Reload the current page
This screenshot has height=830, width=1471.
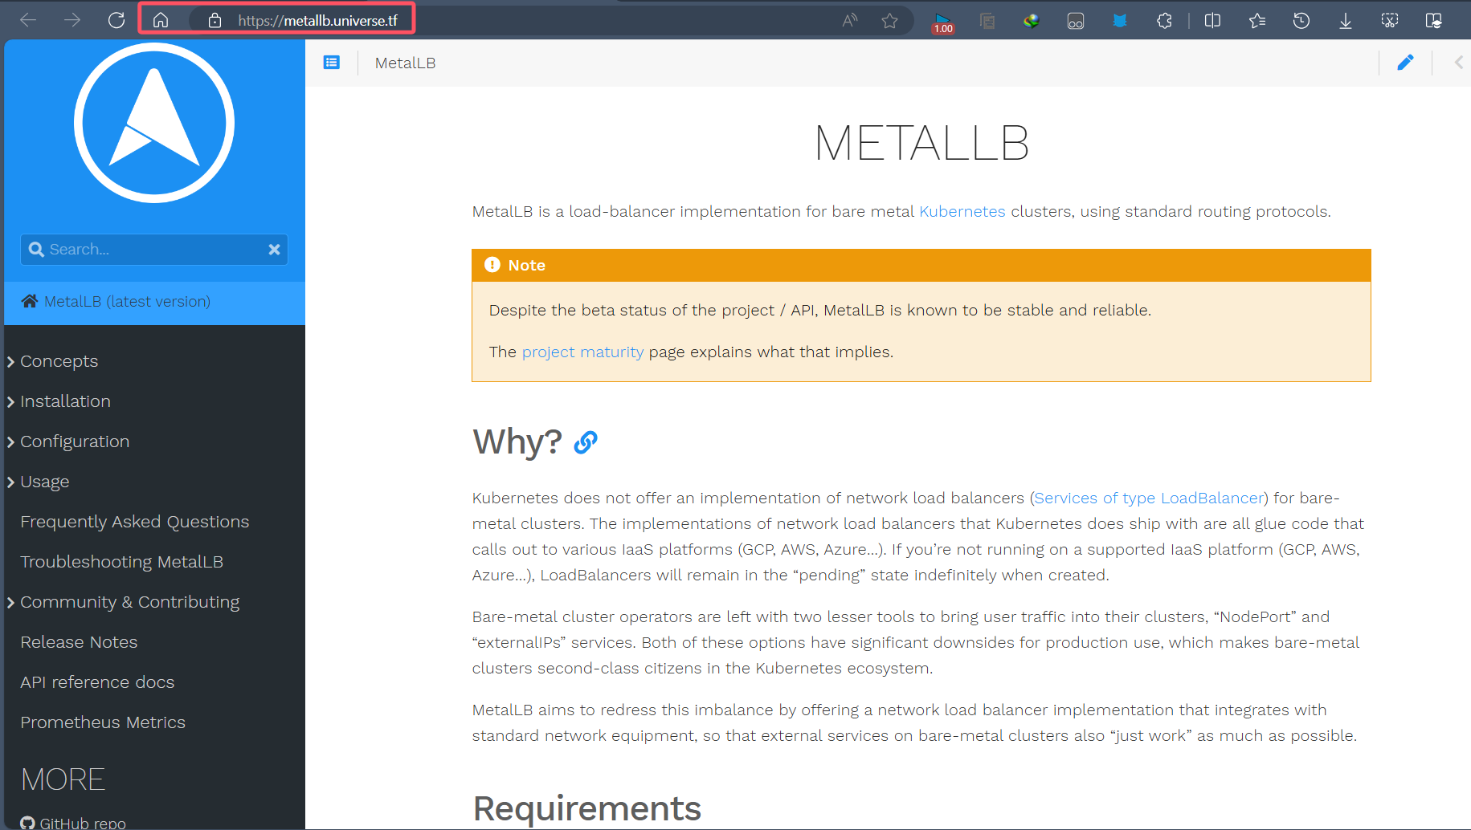coord(116,20)
